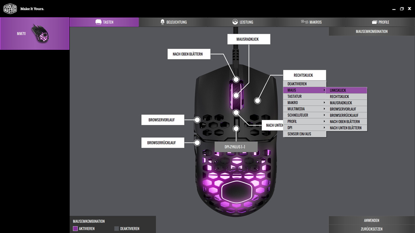Select the MM711 mouse device thumbnail
Screen dimensions: 415x233
[x=35, y=33]
